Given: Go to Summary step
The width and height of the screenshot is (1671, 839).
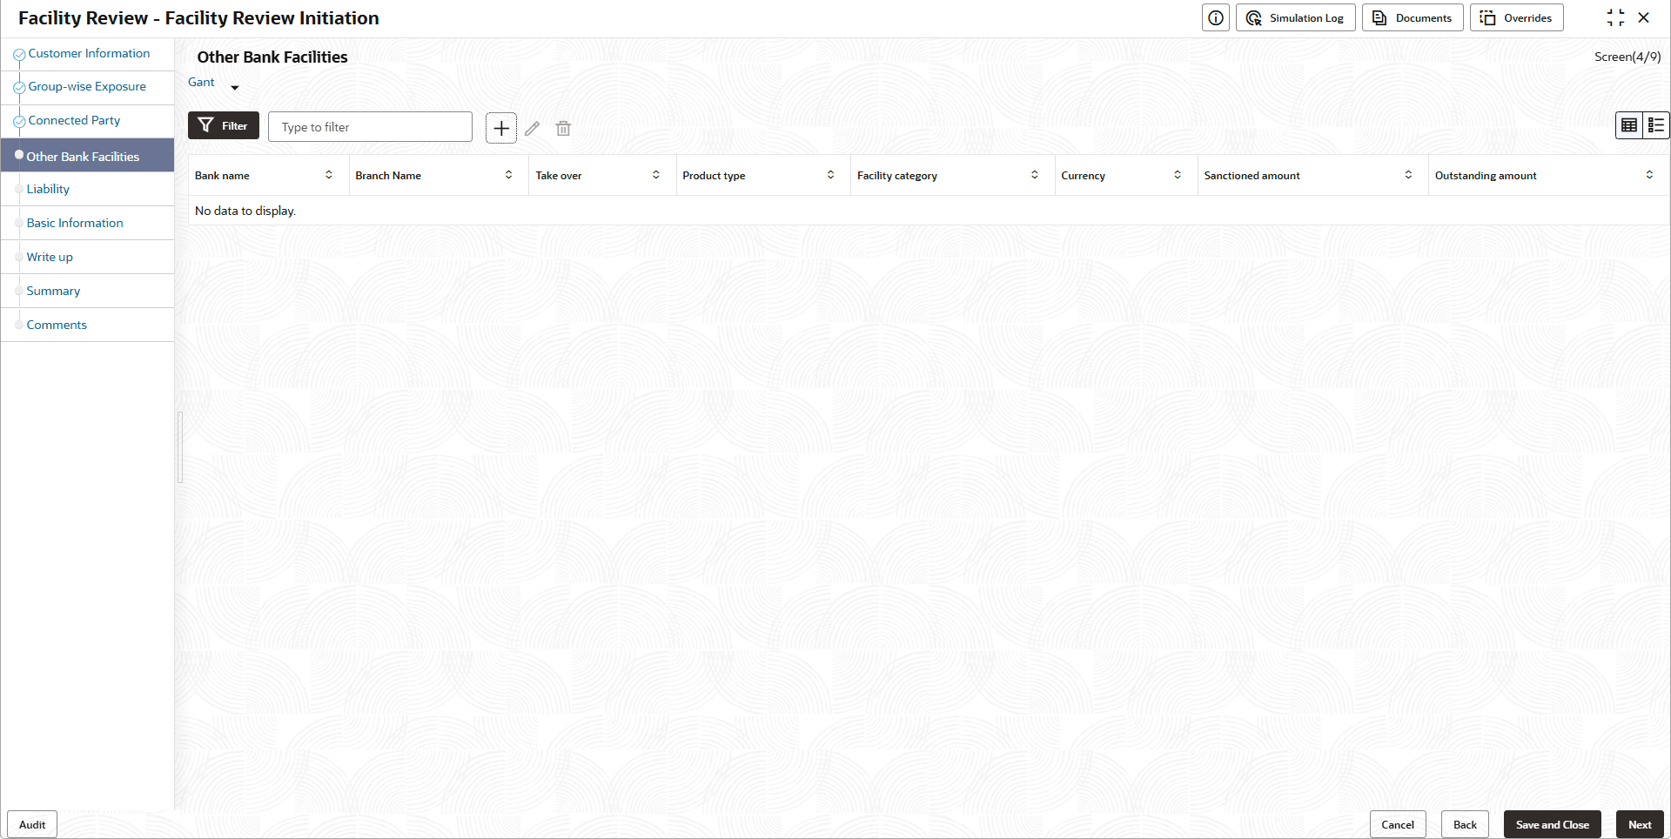Looking at the screenshot, I should tap(53, 291).
